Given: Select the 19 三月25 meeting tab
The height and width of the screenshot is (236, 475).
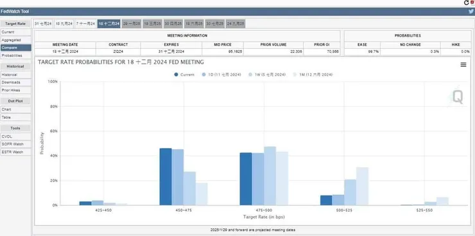Looking at the screenshot, I should pyautogui.click(x=152, y=24).
